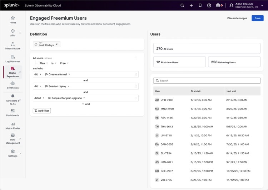Open options menu for Session replay row
The image size is (268, 190).
(x=136, y=86)
